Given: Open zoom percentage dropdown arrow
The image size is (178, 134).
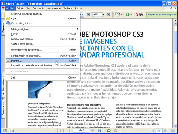Looking at the screenshot, I should (x=104, y=15).
